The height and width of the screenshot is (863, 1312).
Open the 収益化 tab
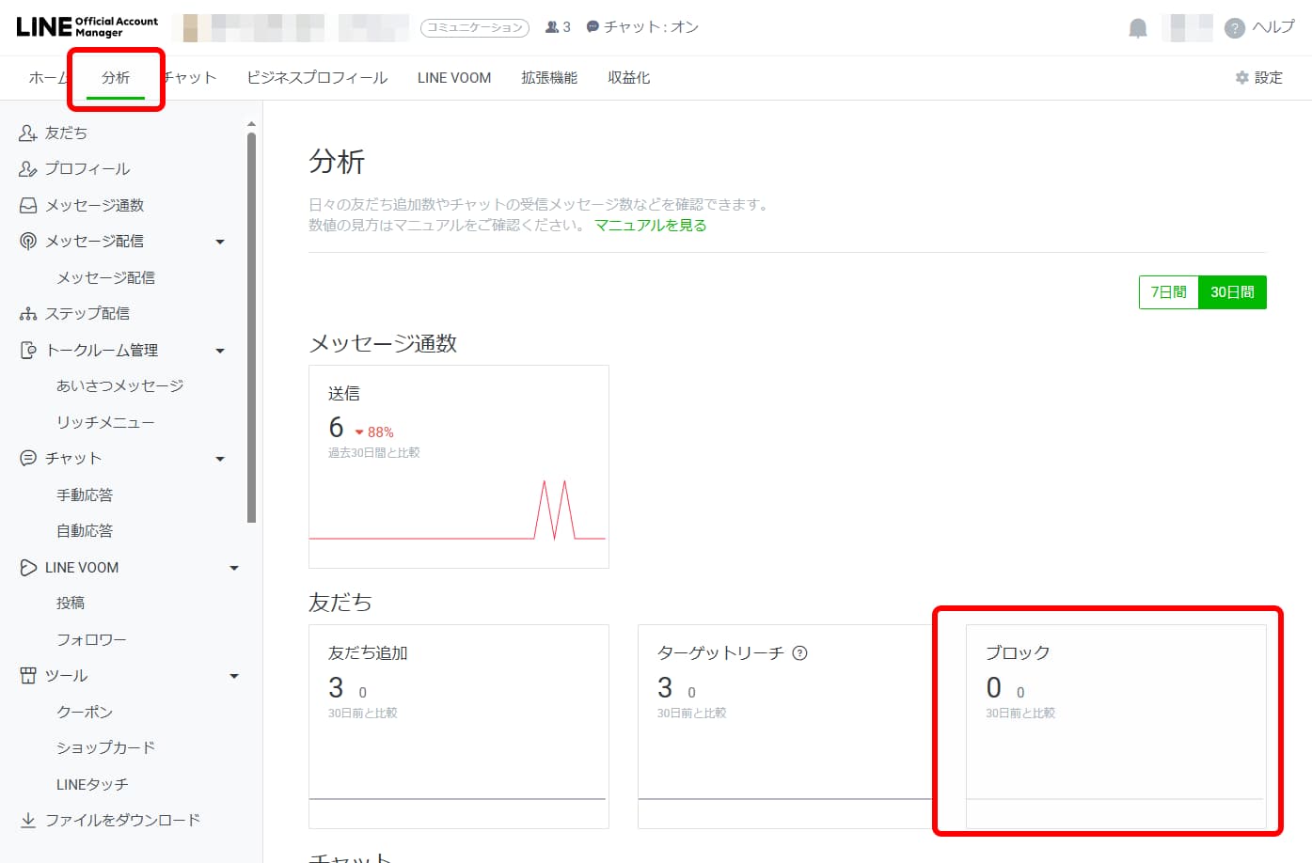coord(627,77)
